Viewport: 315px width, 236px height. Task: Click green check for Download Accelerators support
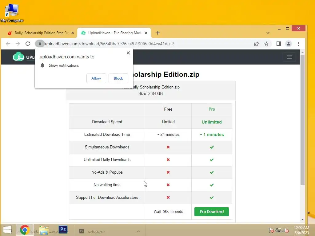212,198
